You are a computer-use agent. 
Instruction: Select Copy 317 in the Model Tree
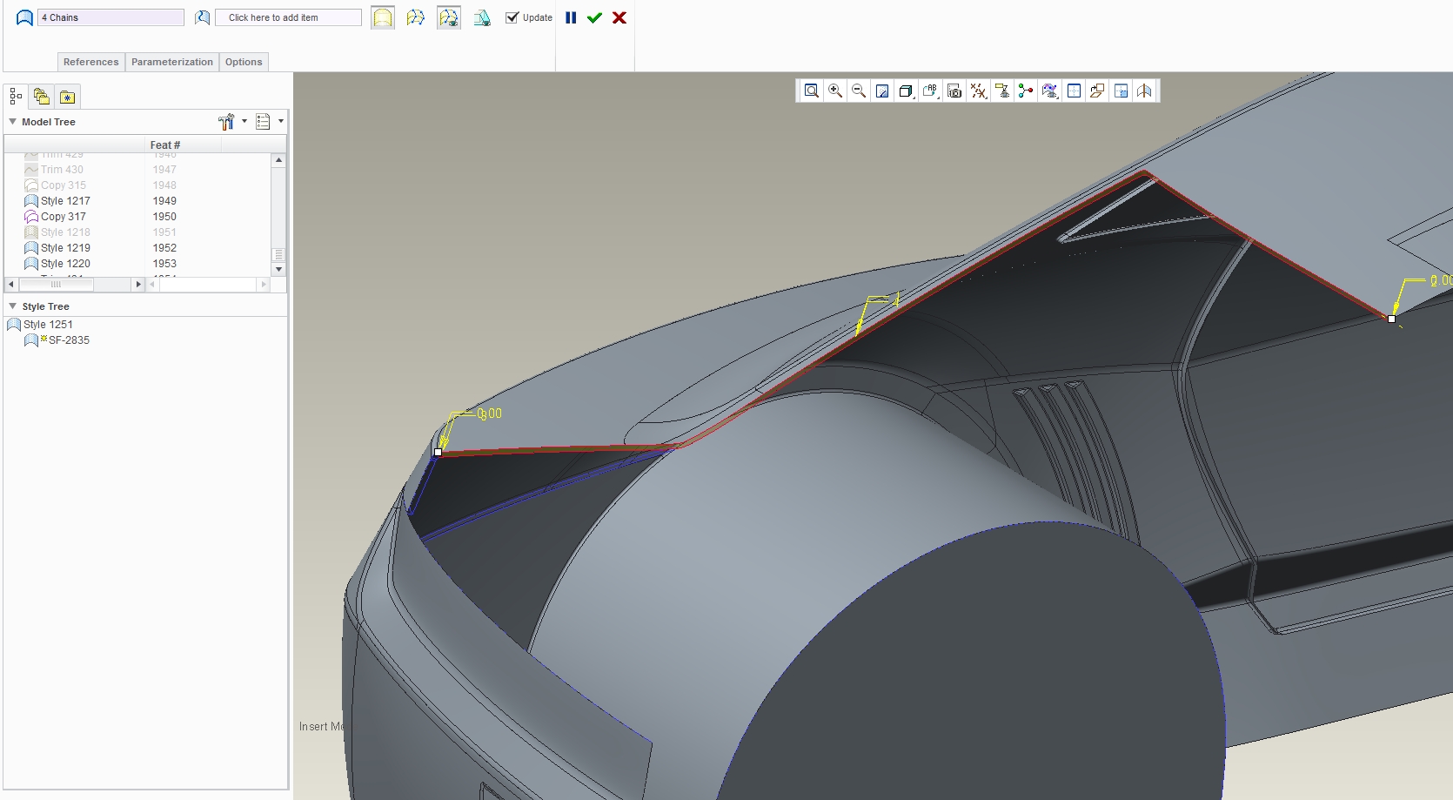(x=64, y=217)
